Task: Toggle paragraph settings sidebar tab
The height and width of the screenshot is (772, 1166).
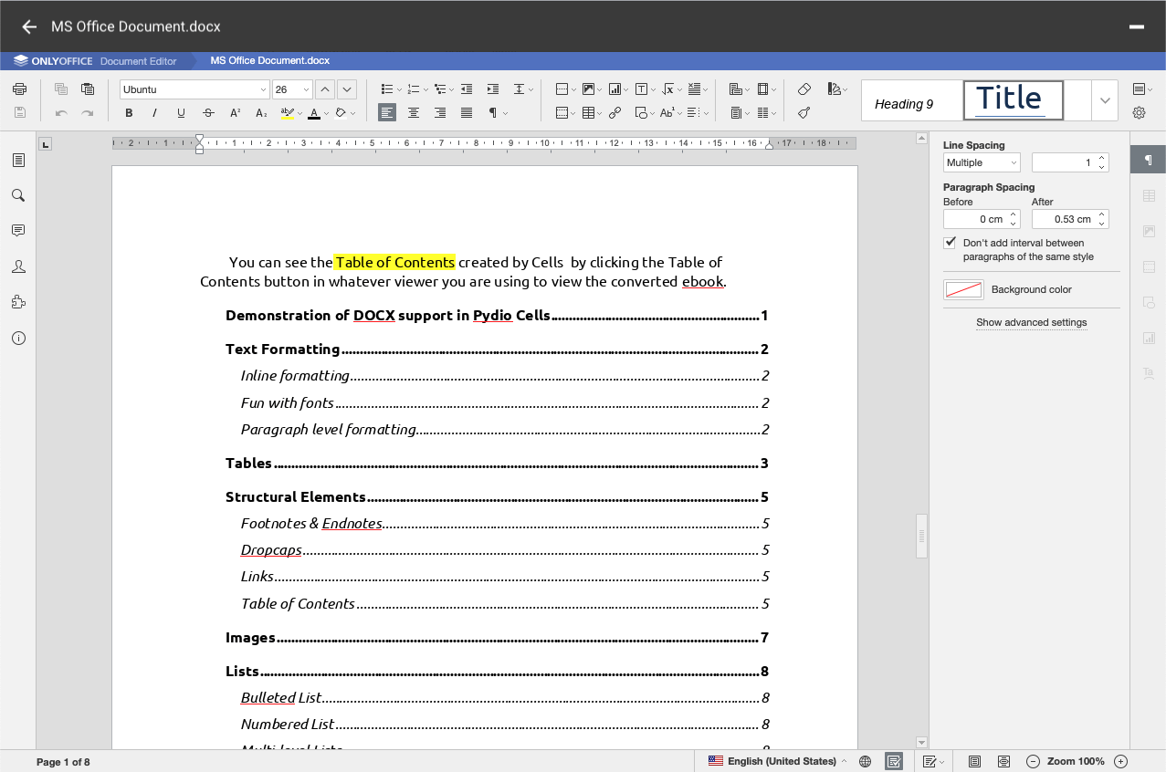Action: click(x=1148, y=160)
